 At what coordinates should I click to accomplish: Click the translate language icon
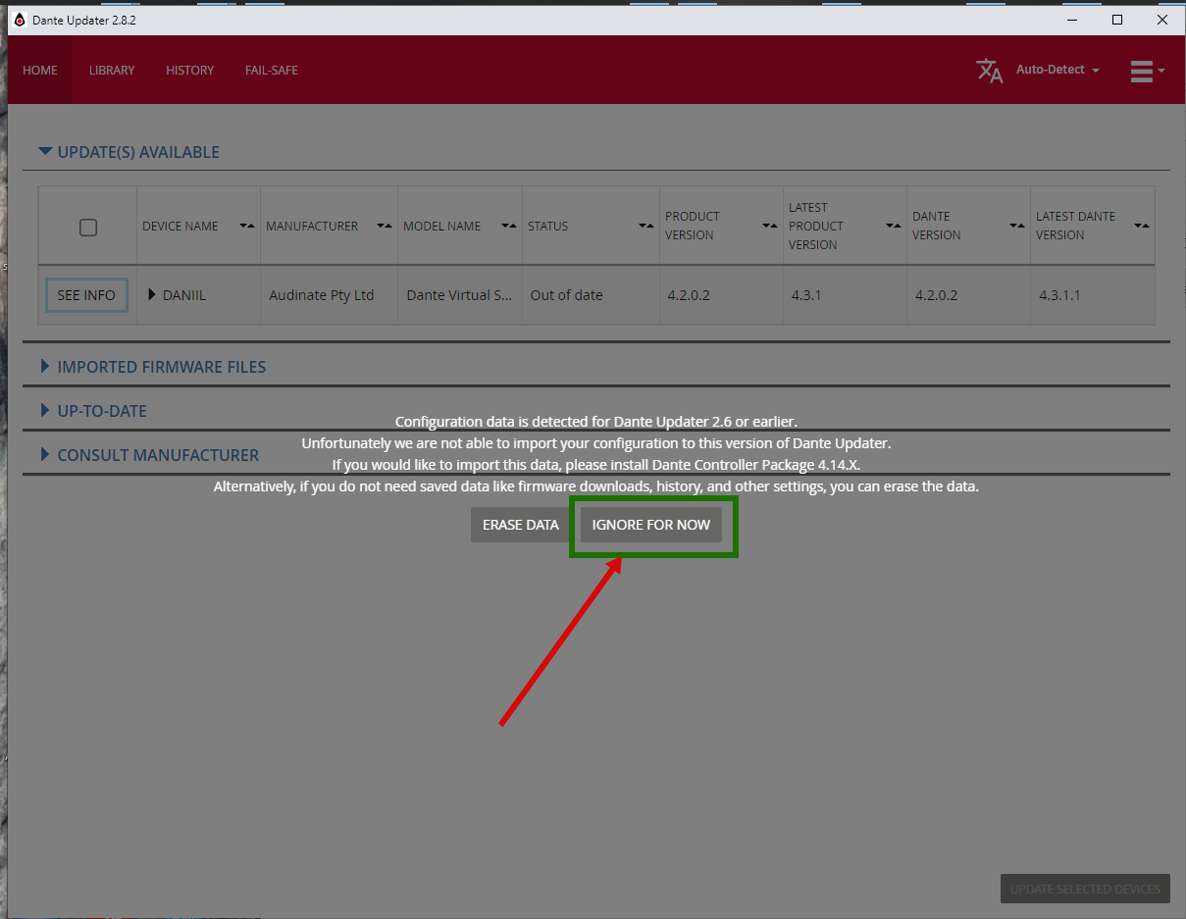[x=989, y=71]
